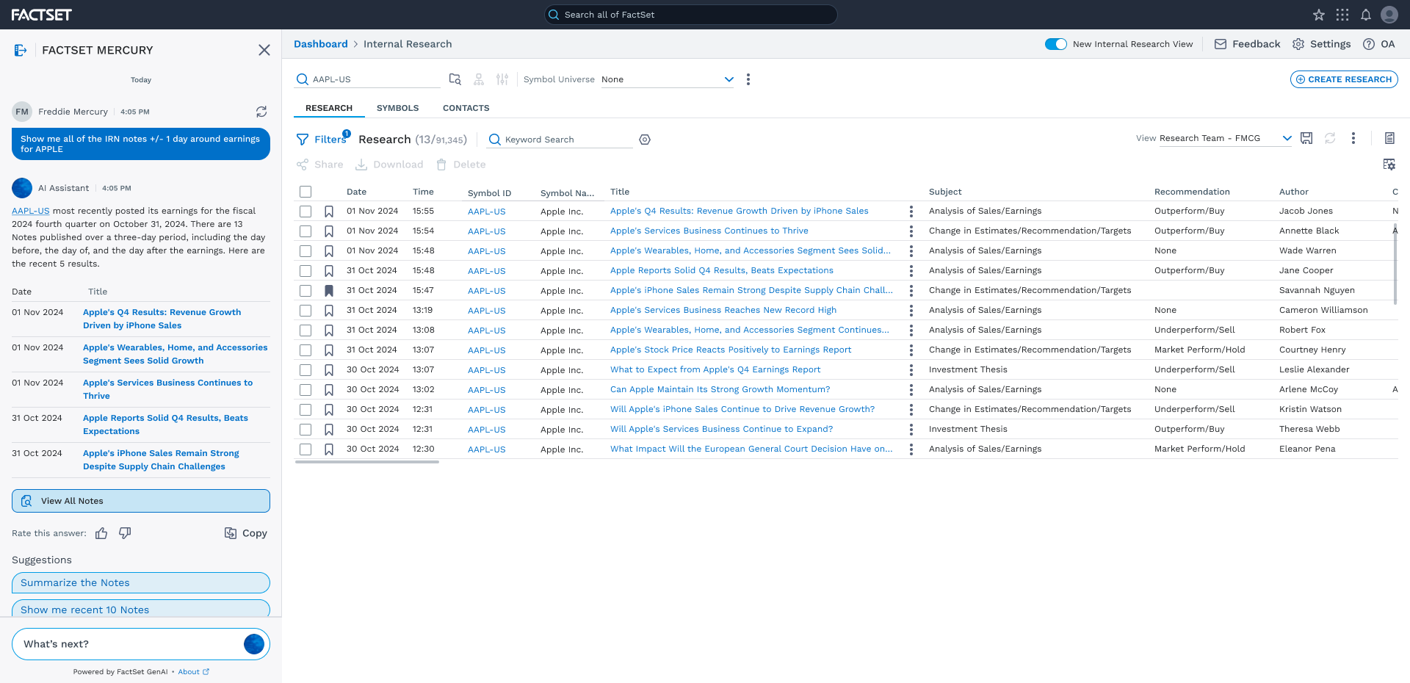This screenshot has height=683, width=1410.
Task: Open table column settings icon
Action: coord(1389,165)
